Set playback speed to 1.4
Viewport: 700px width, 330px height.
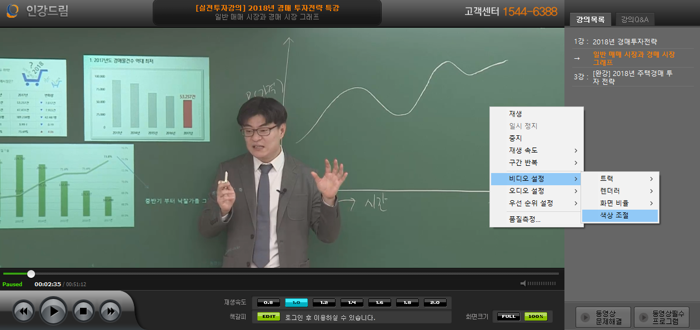(352, 302)
